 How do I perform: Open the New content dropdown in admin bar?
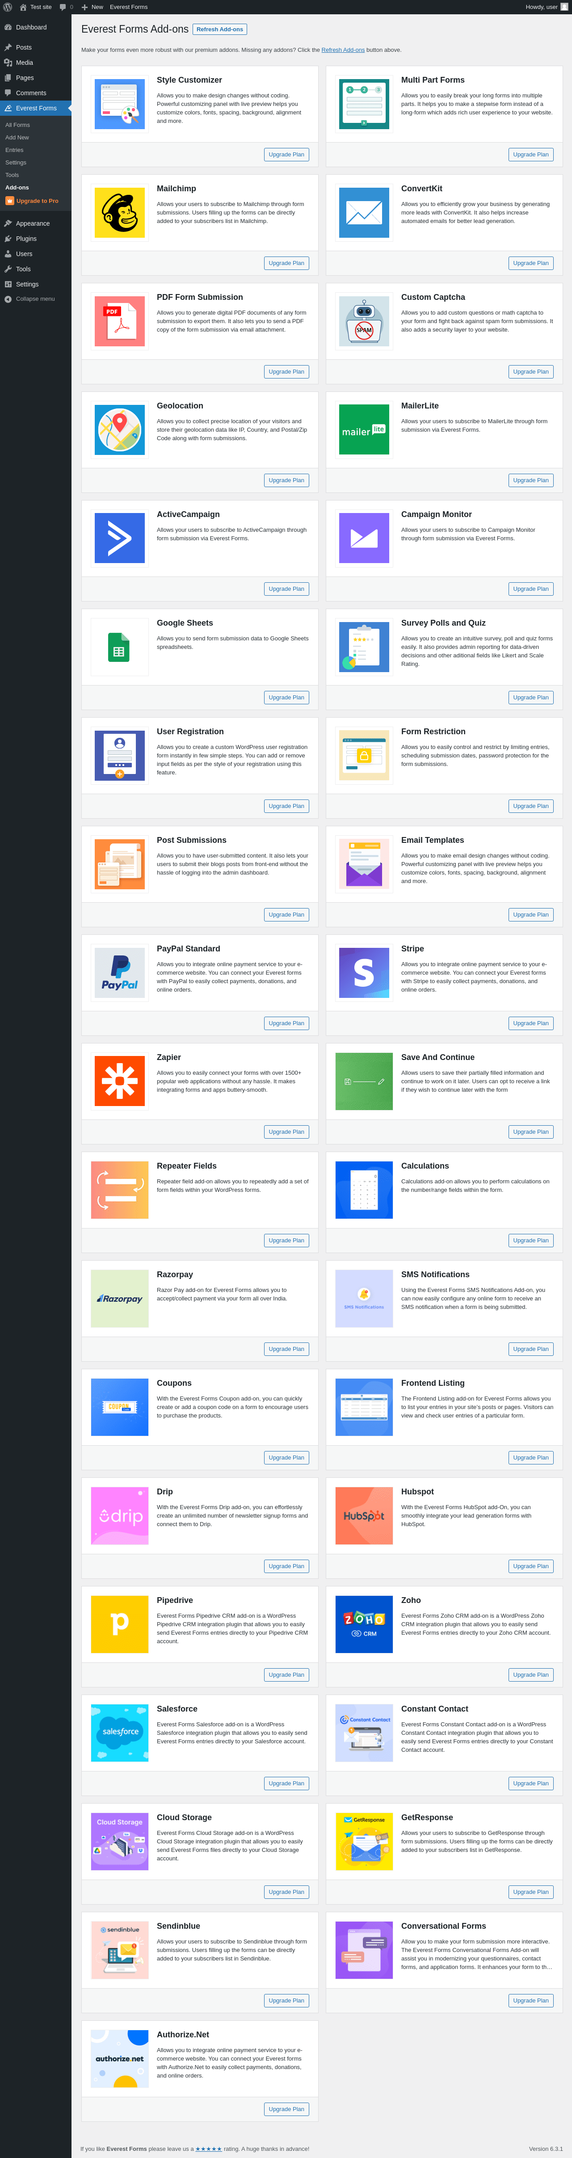point(92,7)
